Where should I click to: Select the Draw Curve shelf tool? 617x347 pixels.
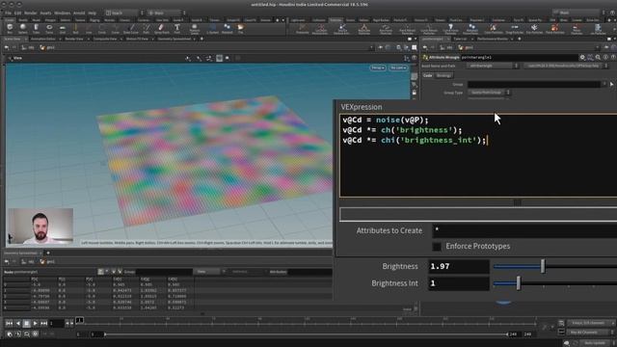tap(131, 28)
